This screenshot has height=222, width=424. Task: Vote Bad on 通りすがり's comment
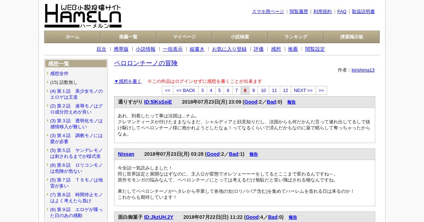pos(271,102)
